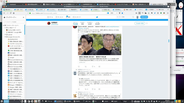Collapse the Google Chrome から bookmark folder

5,37
